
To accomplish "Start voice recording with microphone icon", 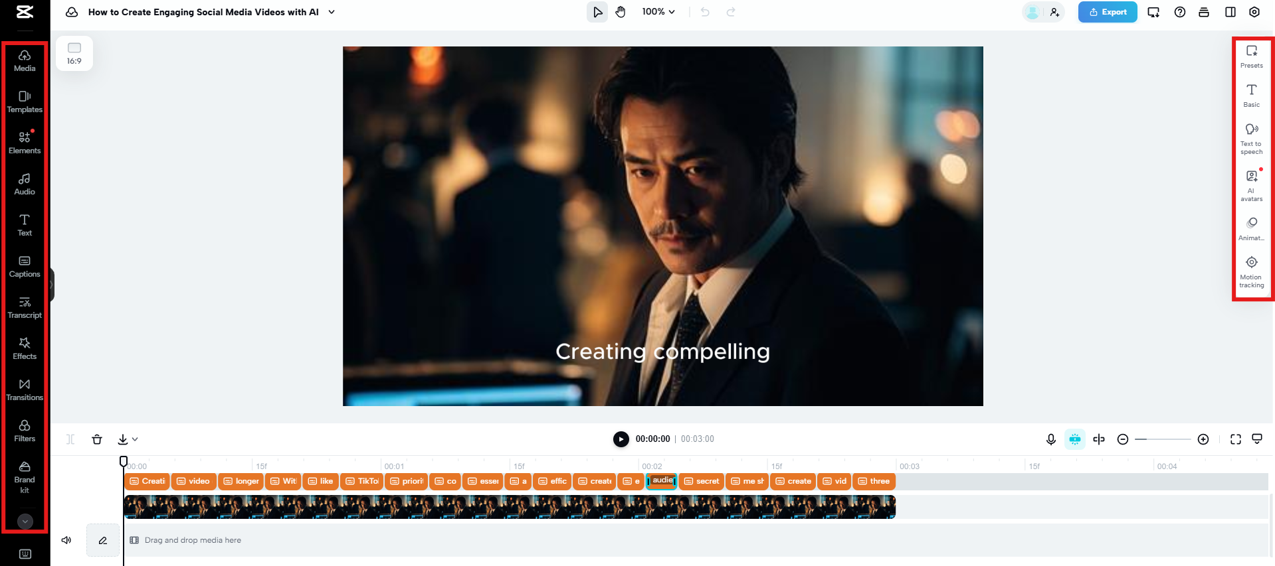I will point(1051,439).
